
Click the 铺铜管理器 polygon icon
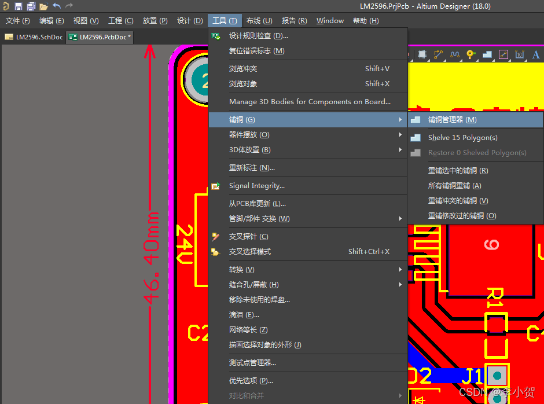(x=416, y=120)
